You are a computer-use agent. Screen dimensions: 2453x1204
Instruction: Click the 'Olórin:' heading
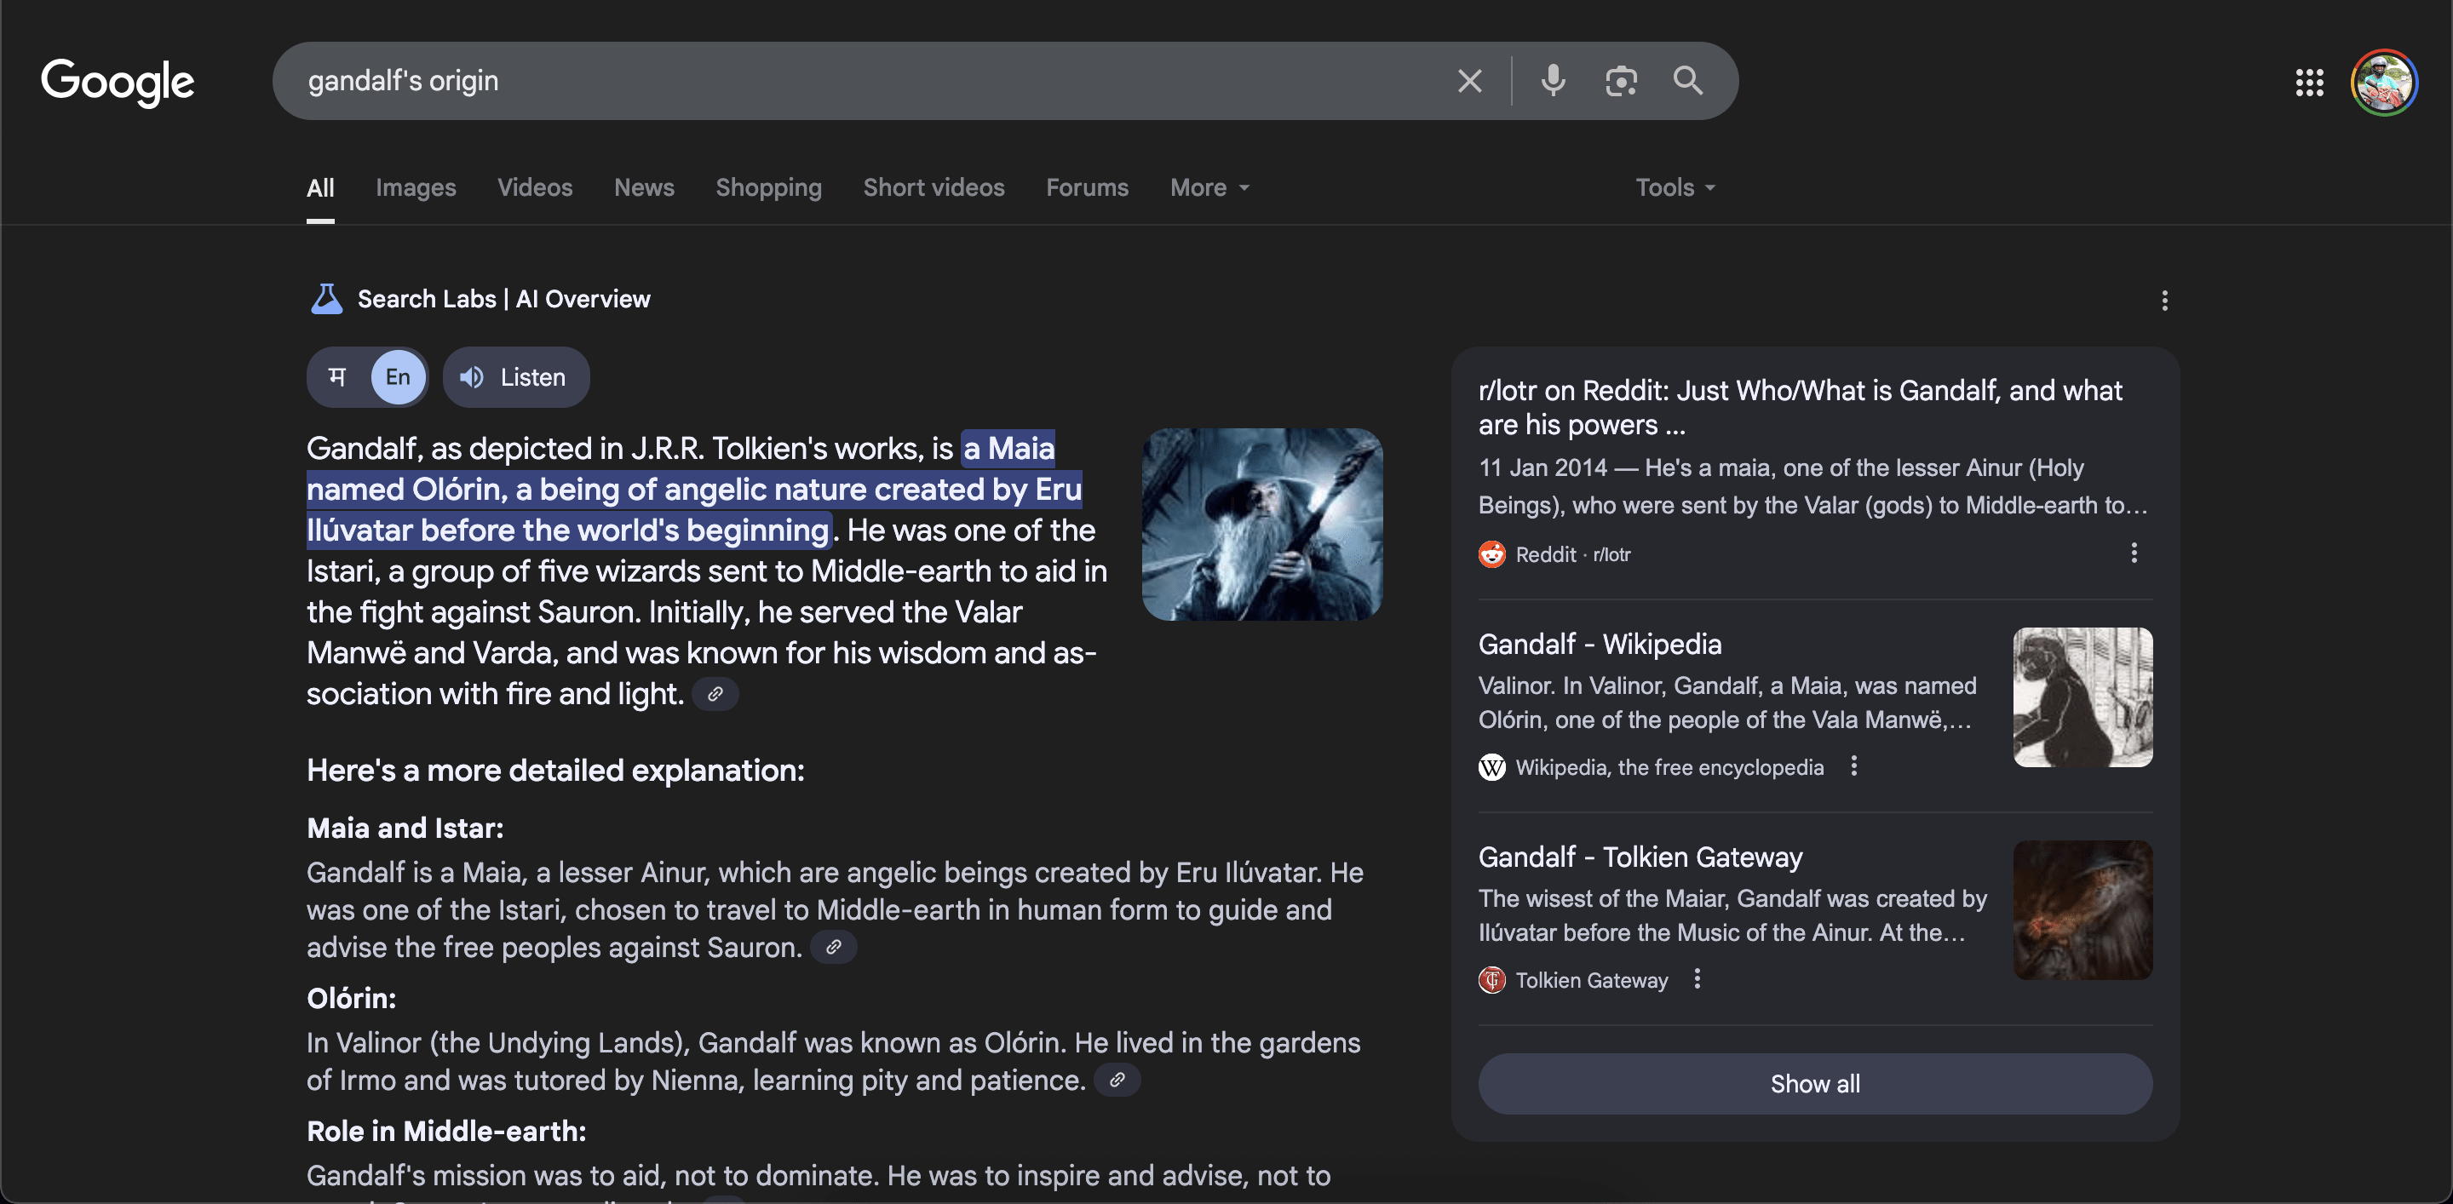pyautogui.click(x=350, y=999)
